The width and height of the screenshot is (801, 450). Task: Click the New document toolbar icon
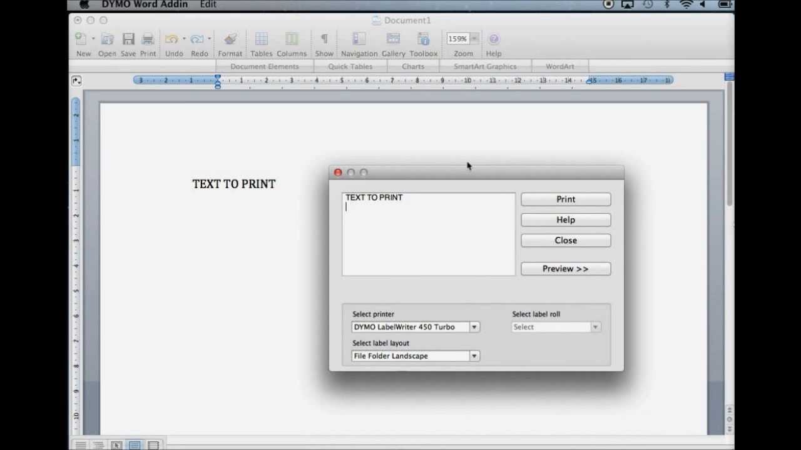click(x=81, y=39)
